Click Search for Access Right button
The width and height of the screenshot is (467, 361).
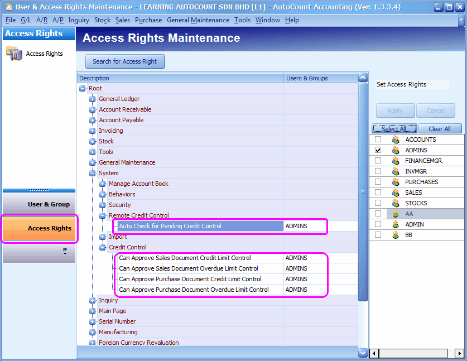(125, 61)
